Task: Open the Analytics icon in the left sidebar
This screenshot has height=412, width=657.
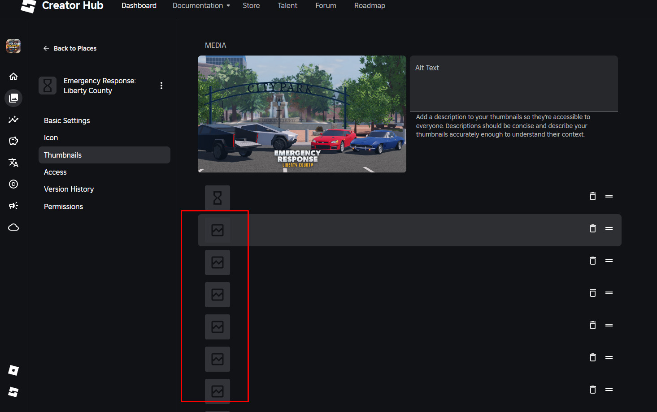Action: 13,120
